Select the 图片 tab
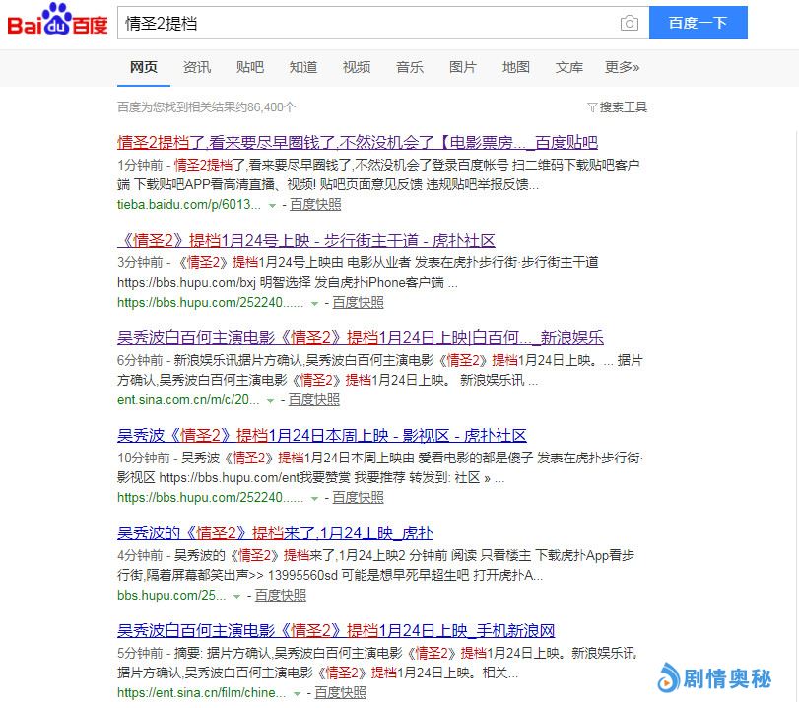 click(x=462, y=67)
